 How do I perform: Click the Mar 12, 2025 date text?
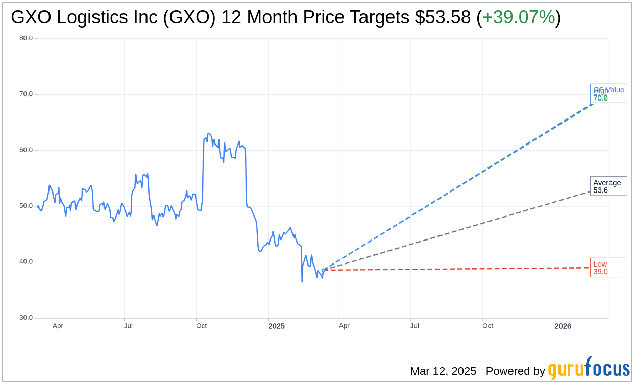pyautogui.click(x=443, y=371)
